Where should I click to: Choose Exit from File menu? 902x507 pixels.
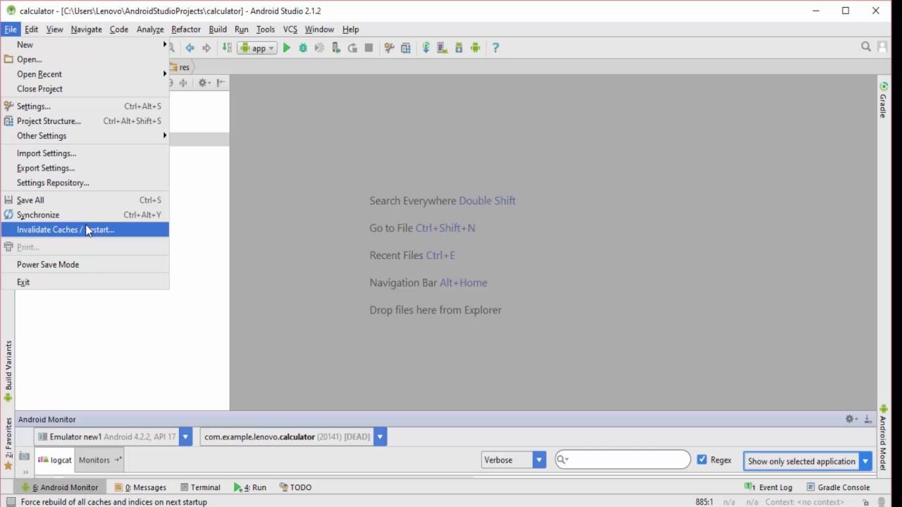tap(85, 282)
